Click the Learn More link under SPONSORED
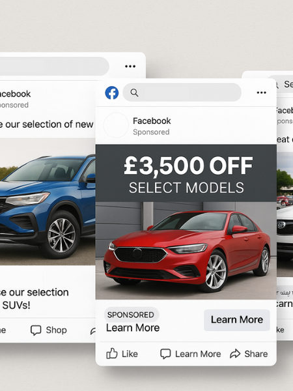The image size is (293, 391). click(133, 328)
